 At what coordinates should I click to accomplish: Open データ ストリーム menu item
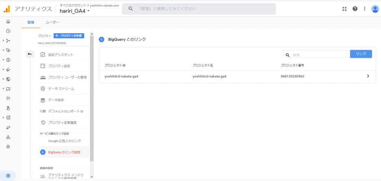tap(64, 89)
